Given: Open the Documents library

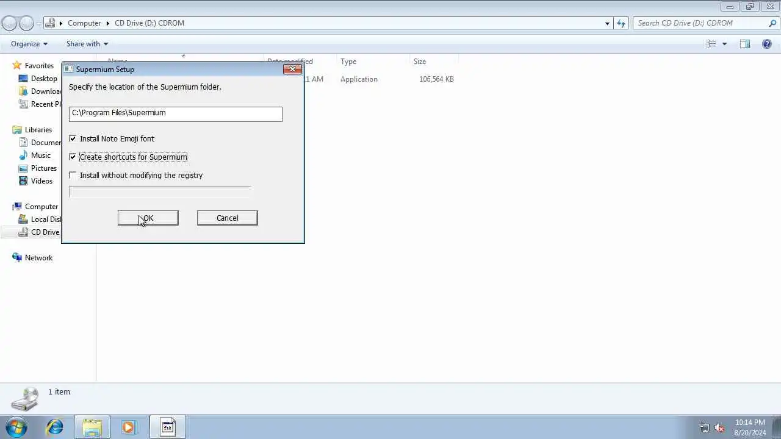Looking at the screenshot, I should (x=46, y=143).
